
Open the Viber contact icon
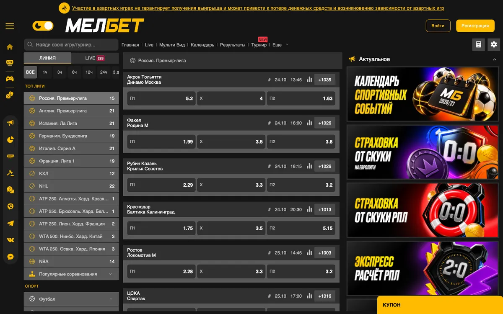[x=10, y=207]
